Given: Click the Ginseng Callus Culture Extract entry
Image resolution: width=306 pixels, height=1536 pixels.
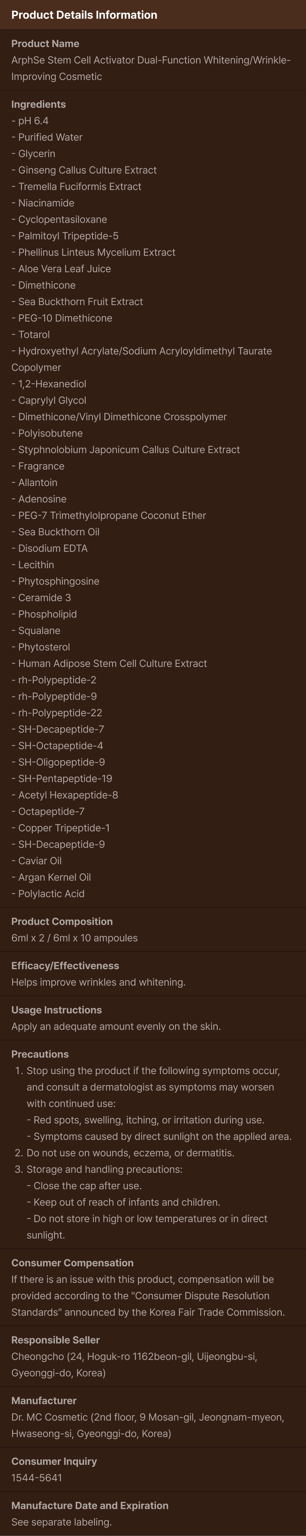Looking at the screenshot, I should 84,170.
